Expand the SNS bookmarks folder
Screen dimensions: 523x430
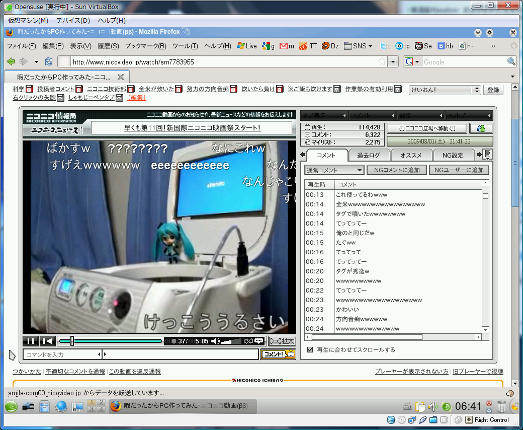coord(358,46)
